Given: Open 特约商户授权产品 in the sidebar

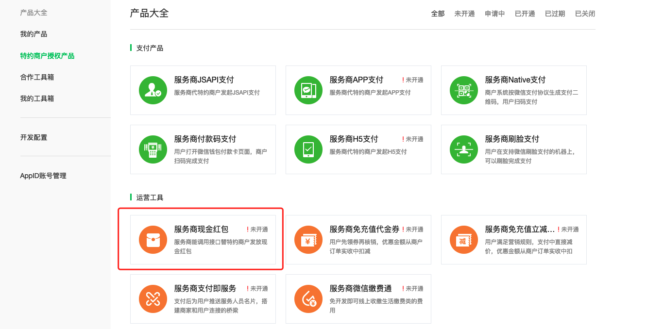Looking at the screenshot, I should [x=48, y=56].
